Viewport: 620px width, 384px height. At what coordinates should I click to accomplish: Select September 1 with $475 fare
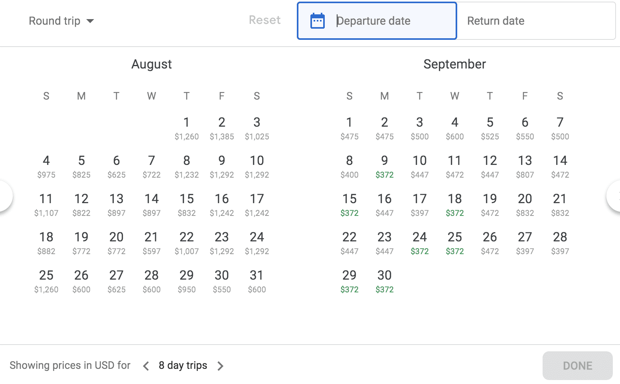349,127
